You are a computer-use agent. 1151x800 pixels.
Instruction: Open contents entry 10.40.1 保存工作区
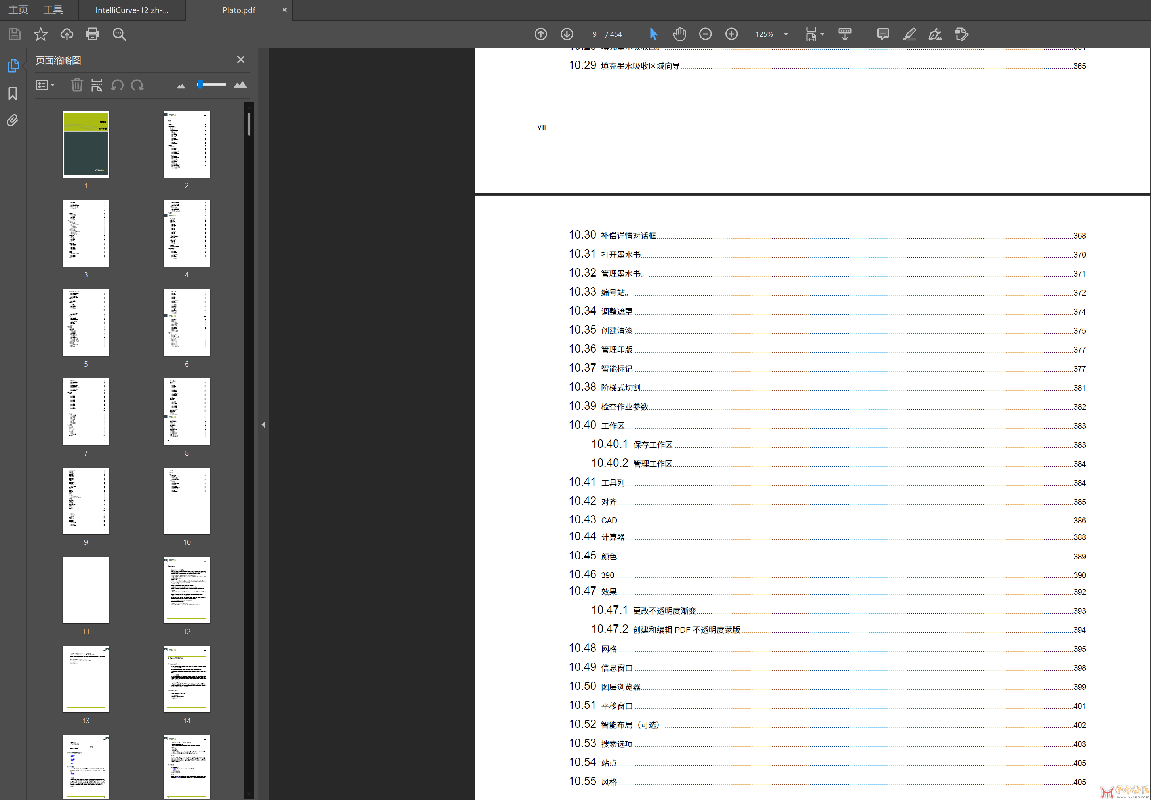coord(839,445)
